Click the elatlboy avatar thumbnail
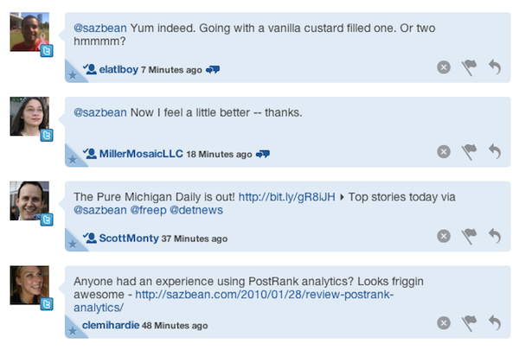 pos(28,33)
